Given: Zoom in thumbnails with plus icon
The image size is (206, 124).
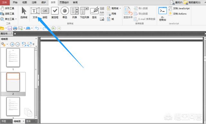Looking at the screenshot, I should [12, 44].
